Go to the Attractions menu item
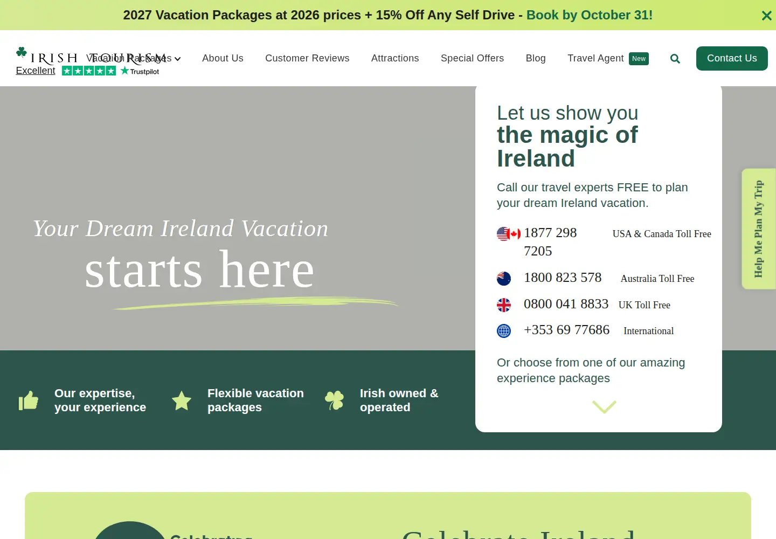 click(x=395, y=58)
